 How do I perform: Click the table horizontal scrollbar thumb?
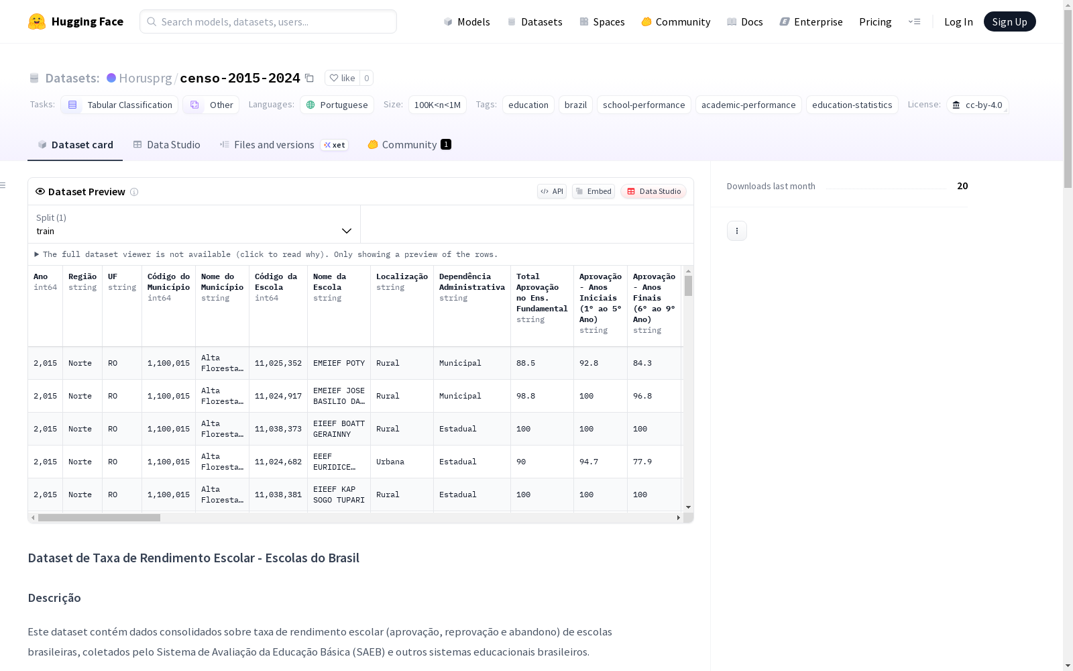tap(99, 518)
